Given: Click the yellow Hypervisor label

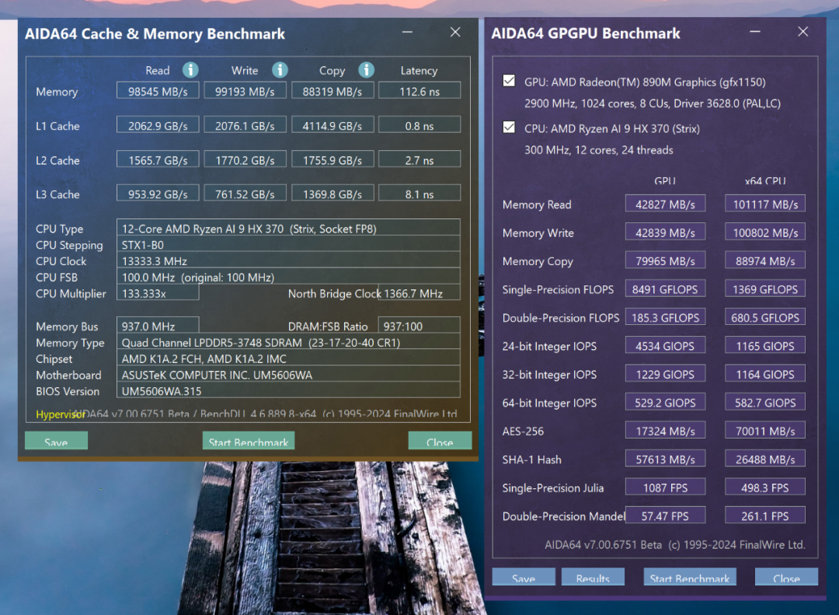Looking at the screenshot, I should click(60, 414).
